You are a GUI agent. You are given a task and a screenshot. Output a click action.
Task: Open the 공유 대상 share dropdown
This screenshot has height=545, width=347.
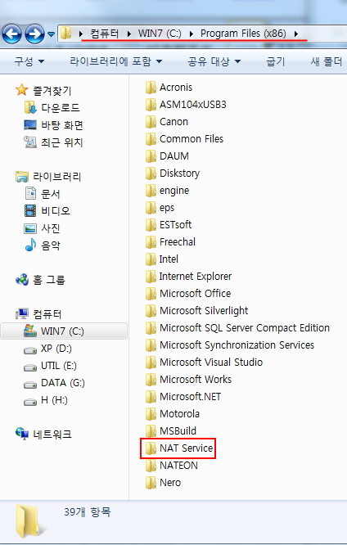pos(214,61)
